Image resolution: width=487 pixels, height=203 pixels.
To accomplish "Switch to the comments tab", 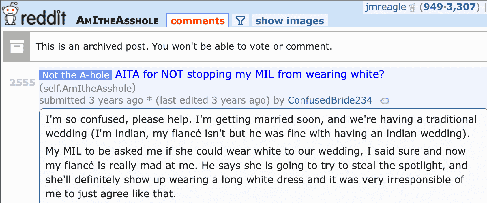I will [x=197, y=21].
